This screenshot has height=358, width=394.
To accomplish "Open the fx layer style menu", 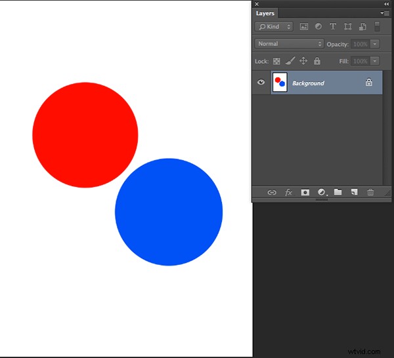I will tap(288, 192).
